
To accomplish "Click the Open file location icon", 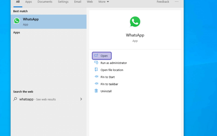I will [x=96, y=70].
